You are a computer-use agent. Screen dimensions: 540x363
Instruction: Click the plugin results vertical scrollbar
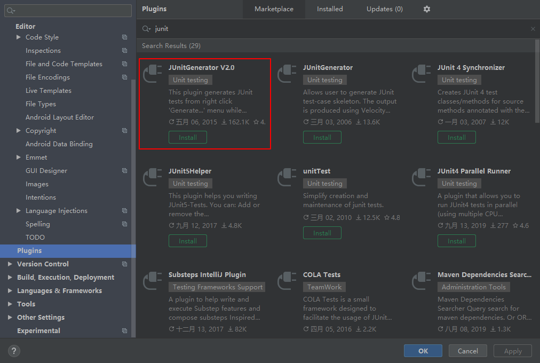[537, 81]
